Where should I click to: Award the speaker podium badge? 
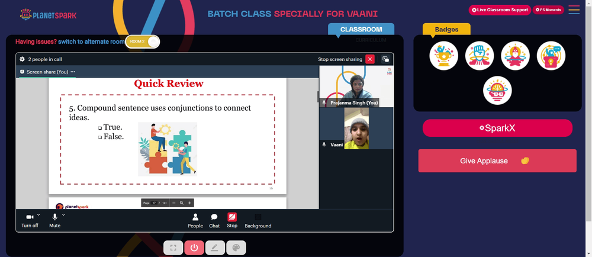(551, 56)
